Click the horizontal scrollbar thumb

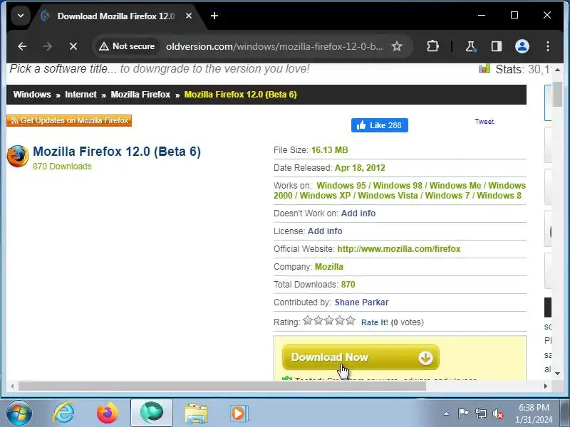coord(222,386)
